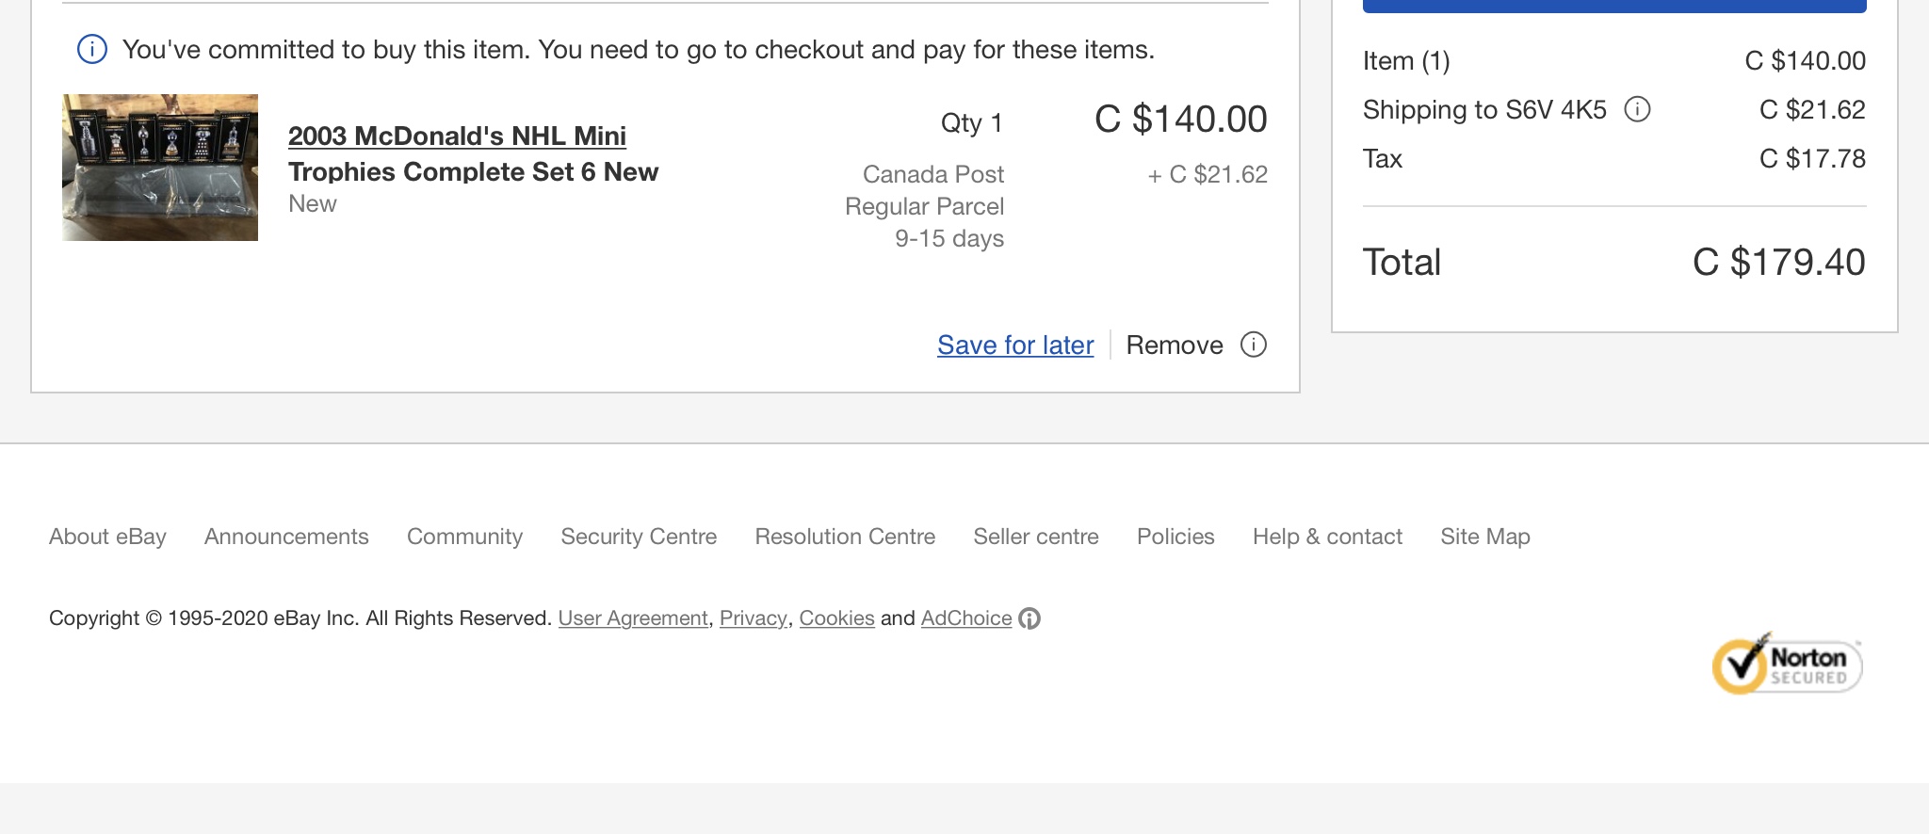The width and height of the screenshot is (1929, 834).
Task: Open the Community link
Action: point(464,537)
